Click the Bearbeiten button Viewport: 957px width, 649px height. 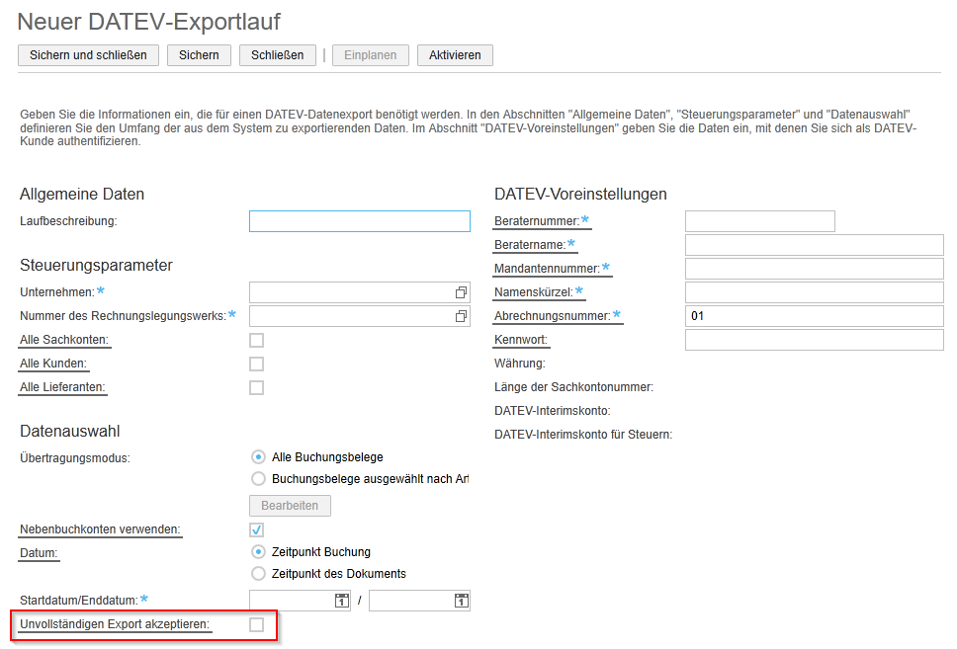[290, 505]
